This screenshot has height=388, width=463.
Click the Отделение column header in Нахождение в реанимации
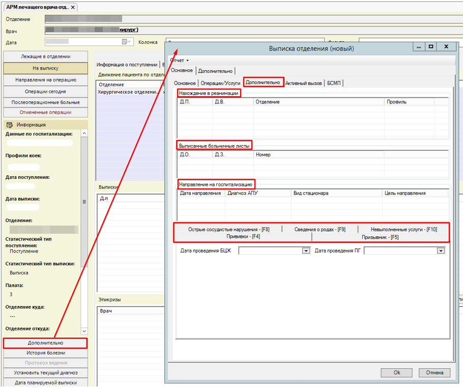click(x=319, y=102)
